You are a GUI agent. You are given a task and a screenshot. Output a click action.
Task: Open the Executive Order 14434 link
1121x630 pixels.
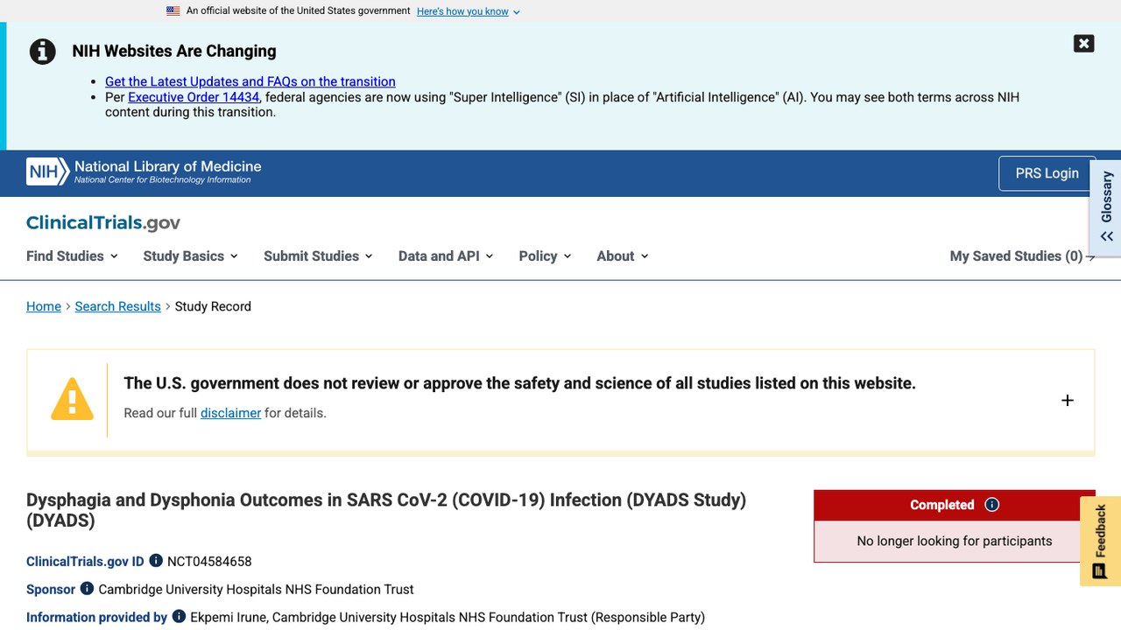click(x=194, y=97)
